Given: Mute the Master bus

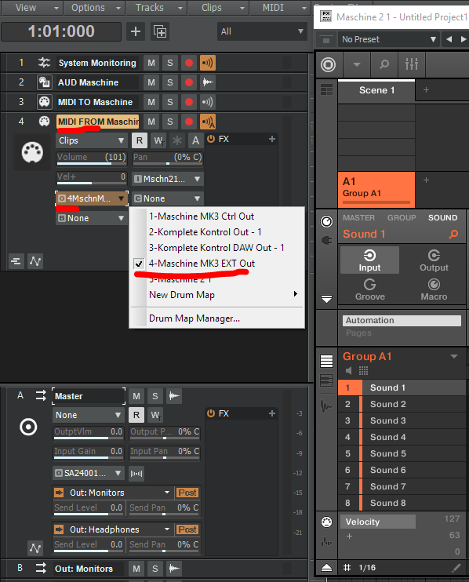Looking at the screenshot, I should coord(136,396).
